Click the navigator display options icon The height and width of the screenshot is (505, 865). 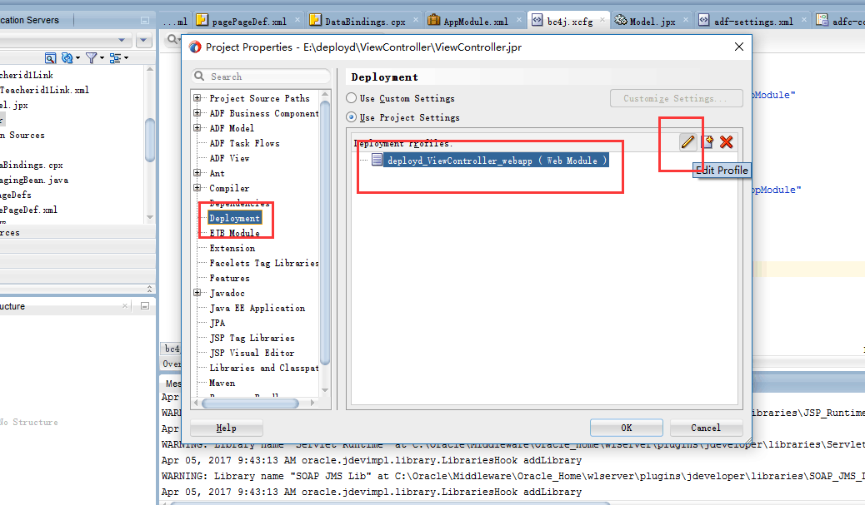click(115, 58)
